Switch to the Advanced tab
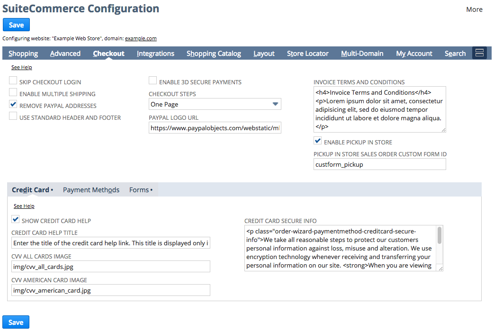This screenshot has height=331, width=494. click(65, 54)
